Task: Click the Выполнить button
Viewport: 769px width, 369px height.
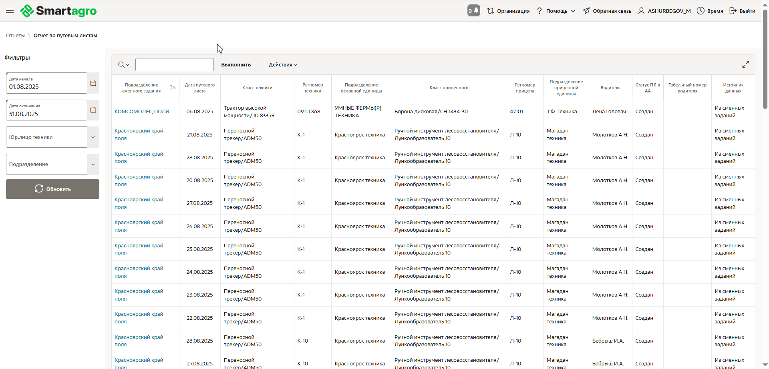Action: click(x=236, y=65)
